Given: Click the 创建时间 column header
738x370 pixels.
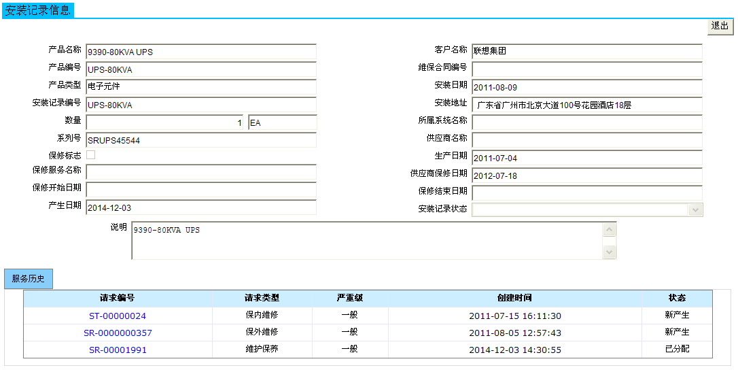Looking at the screenshot, I should pyautogui.click(x=515, y=299).
